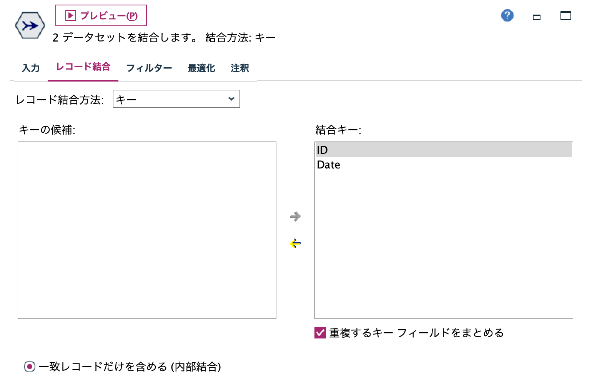
Task: Open the 注釈 tab
Action: 239,68
